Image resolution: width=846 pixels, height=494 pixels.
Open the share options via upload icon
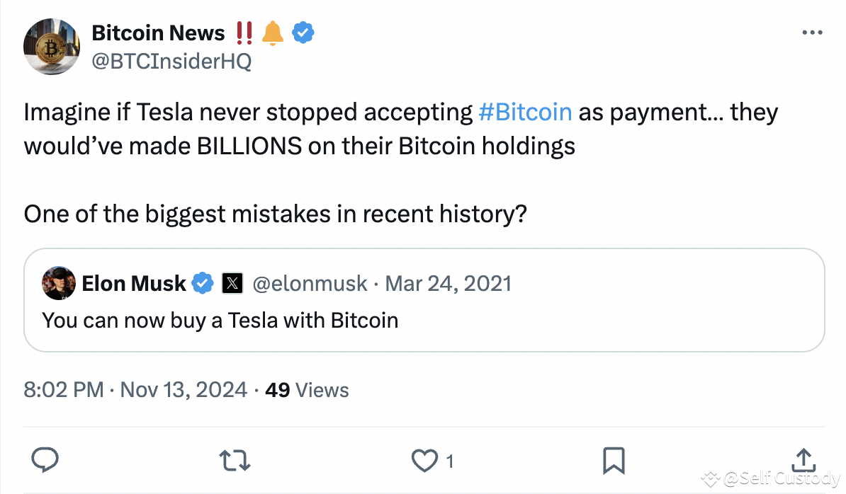[803, 460]
